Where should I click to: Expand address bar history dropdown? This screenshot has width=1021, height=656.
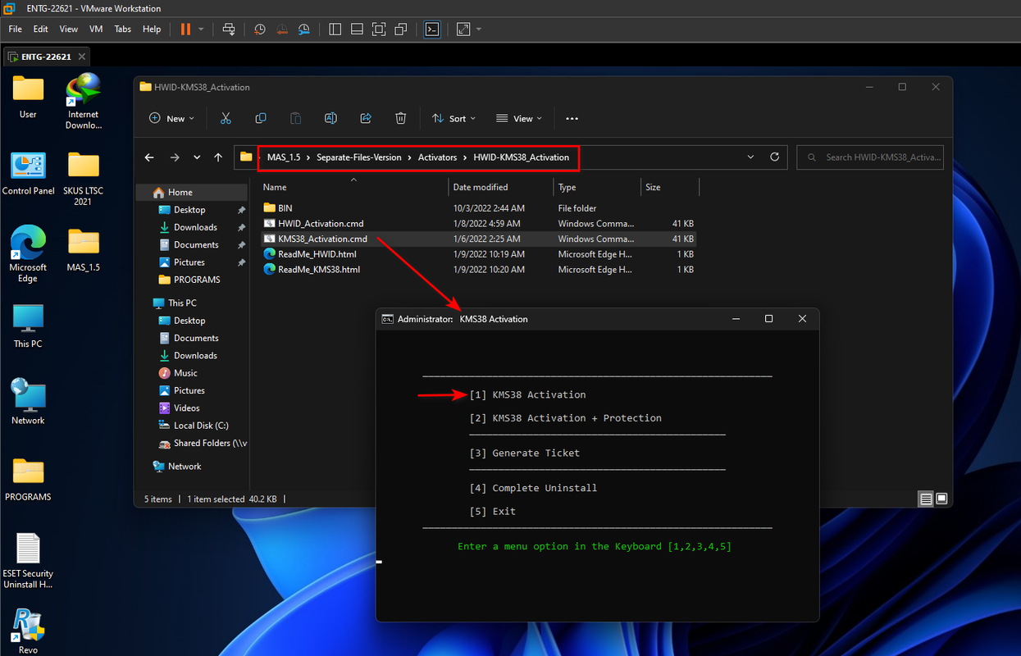pos(751,157)
